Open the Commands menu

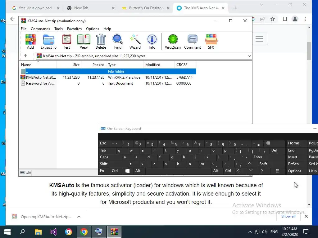coord(40,29)
